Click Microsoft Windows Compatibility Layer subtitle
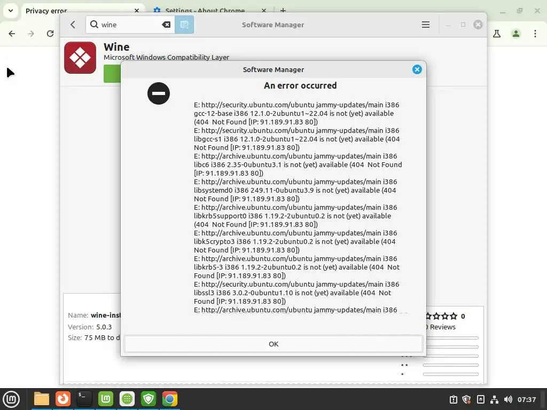The image size is (547, 410). coord(167,58)
